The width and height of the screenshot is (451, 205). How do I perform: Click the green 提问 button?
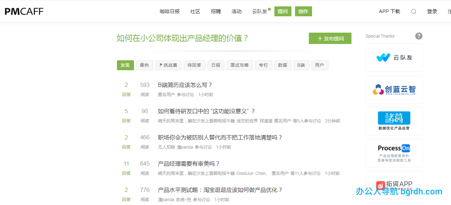point(283,11)
